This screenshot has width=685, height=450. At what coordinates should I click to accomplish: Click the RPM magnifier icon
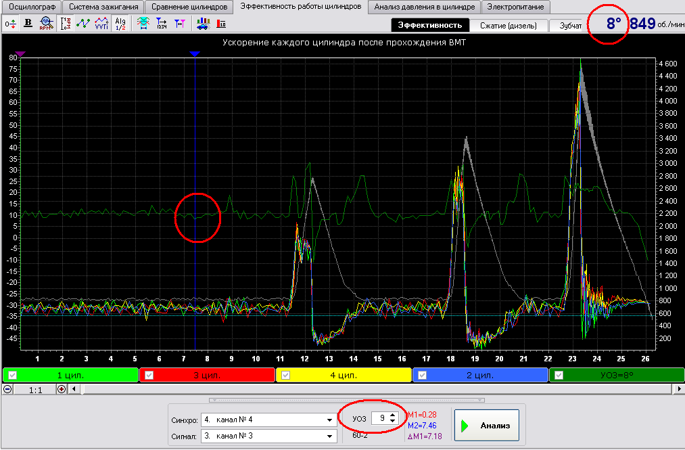click(46, 24)
